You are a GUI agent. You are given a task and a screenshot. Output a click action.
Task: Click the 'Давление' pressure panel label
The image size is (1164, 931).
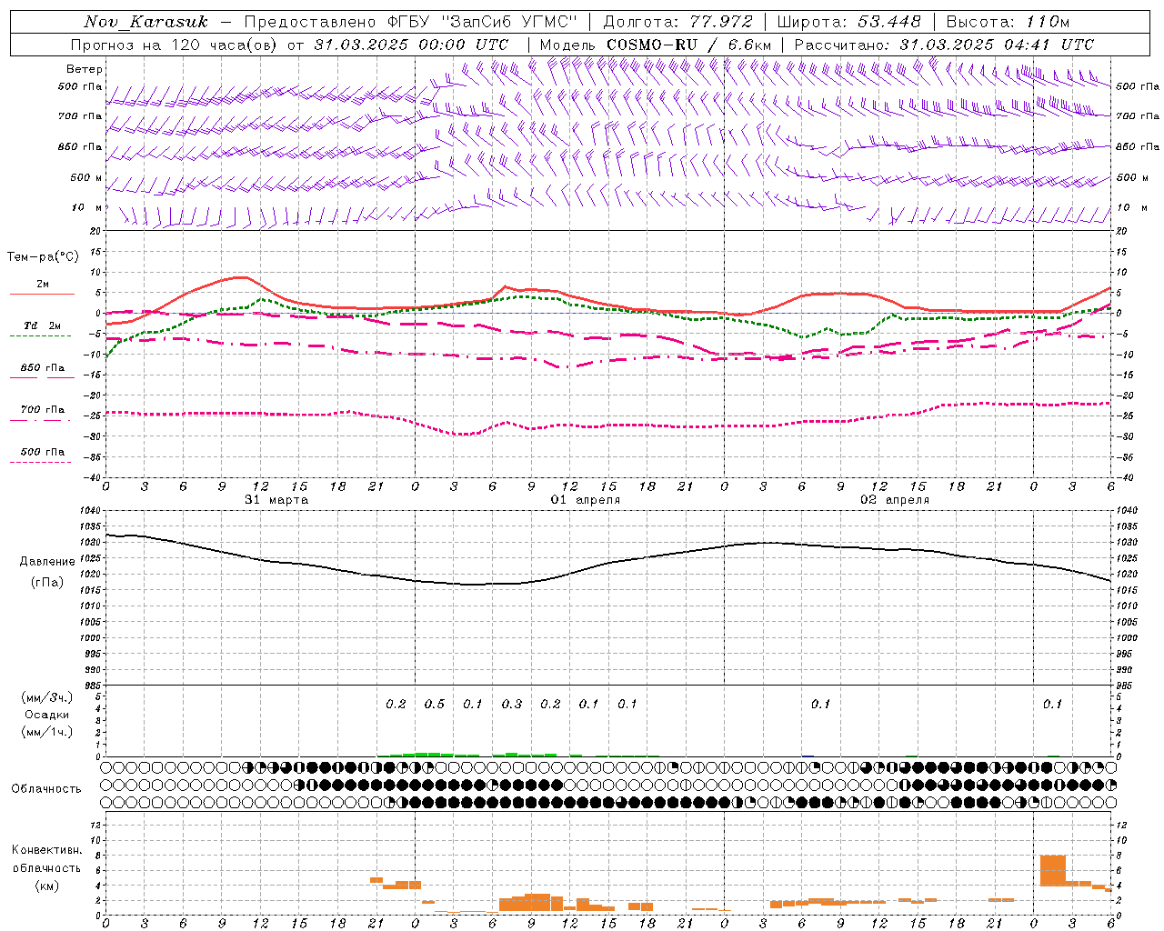tap(47, 562)
